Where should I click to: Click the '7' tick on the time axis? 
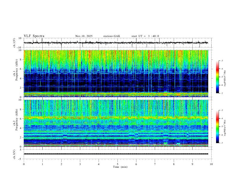pos(155,164)
